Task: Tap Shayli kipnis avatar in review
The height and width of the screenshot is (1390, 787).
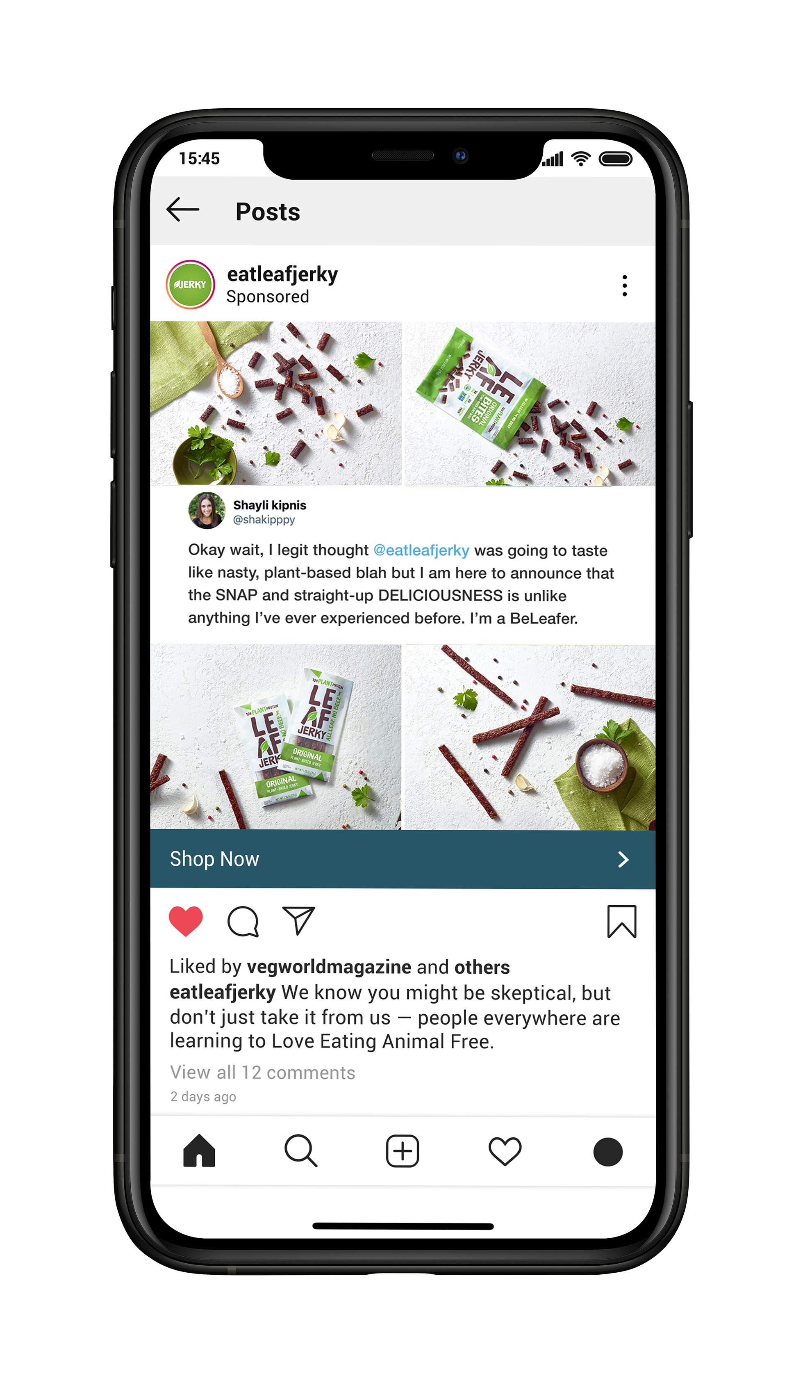Action: pos(207,510)
